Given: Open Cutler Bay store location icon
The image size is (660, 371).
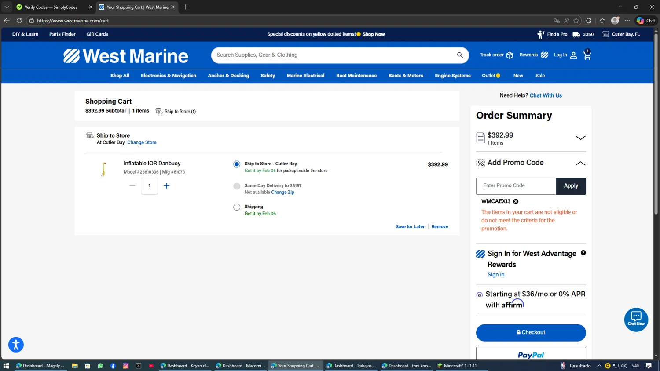Looking at the screenshot, I should pyautogui.click(x=605, y=34).
